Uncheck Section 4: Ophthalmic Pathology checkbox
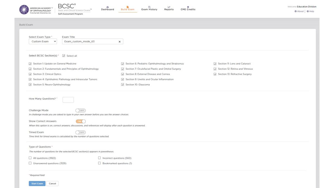This screenshot has width=334, height=188. (x=30, y=79)
